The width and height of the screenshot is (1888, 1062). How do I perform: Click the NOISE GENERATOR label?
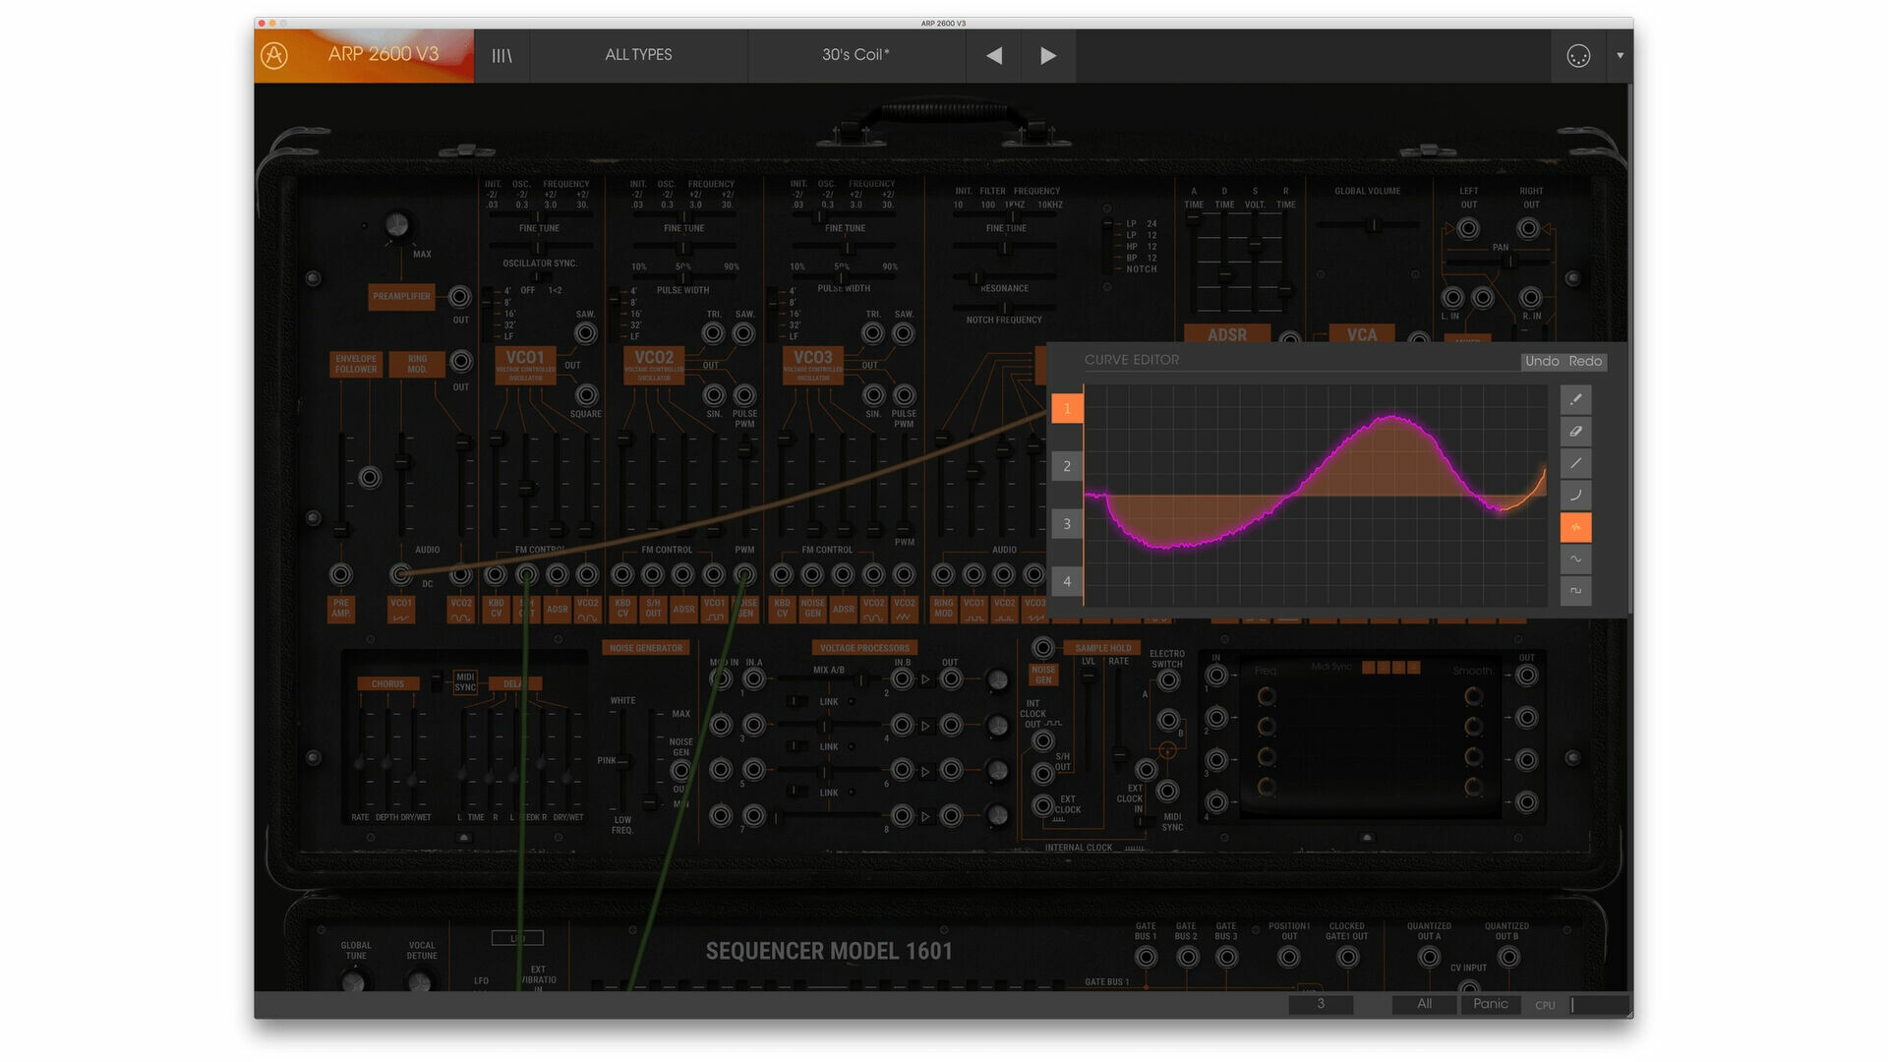tap(645, 648)
